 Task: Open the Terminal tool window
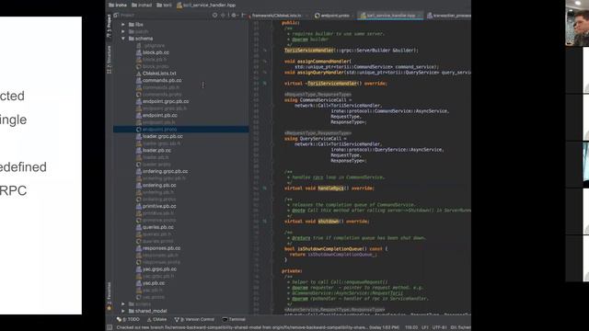tap(234, 319)
